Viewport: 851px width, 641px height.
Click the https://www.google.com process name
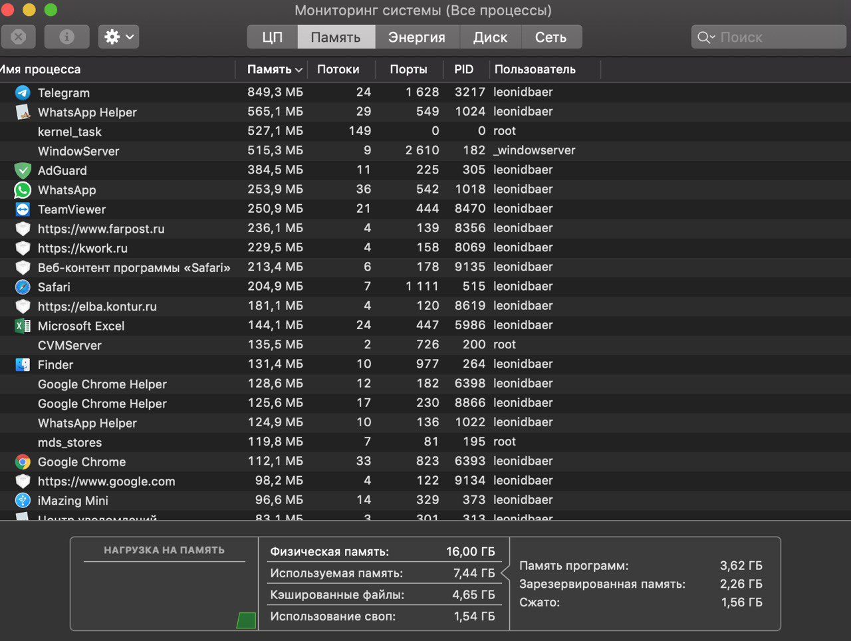pos(106,481)
